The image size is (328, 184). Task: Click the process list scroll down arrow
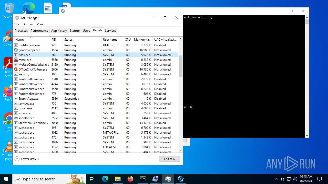[180, 151]
